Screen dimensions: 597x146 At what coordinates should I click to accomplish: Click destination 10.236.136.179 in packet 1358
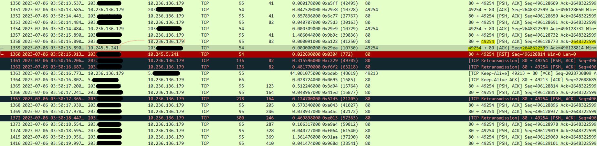(166, 41)
